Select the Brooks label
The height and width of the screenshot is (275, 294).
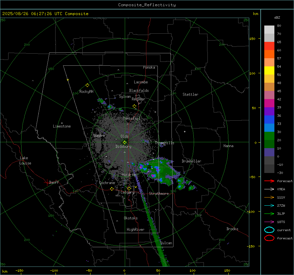232,229
